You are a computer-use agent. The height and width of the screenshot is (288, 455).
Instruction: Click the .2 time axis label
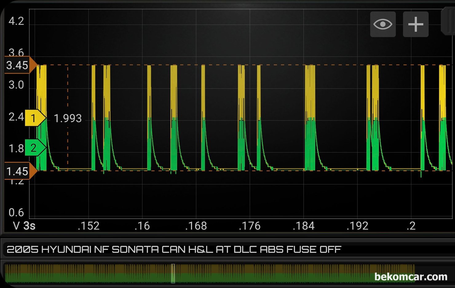(411, 226)
